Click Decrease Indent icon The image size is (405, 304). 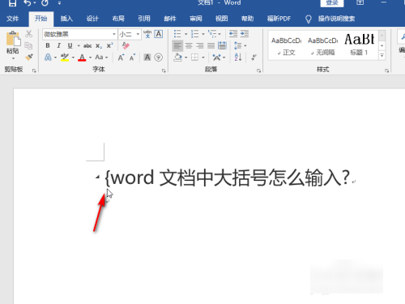[x=233, y=34]
